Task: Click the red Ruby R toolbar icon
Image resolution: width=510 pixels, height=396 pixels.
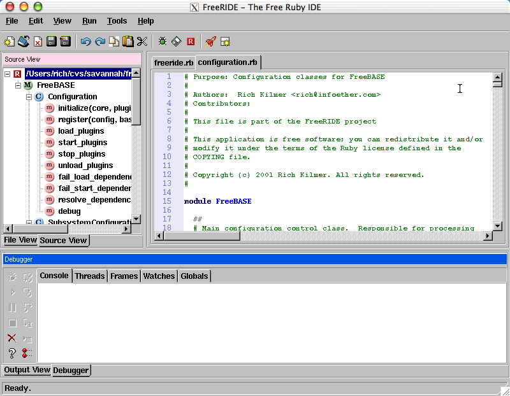Action: pyautogui.click(x=191, y=41)
